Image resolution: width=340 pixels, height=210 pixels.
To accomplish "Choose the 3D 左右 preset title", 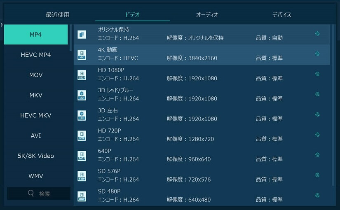I will (x=108, y=110).
